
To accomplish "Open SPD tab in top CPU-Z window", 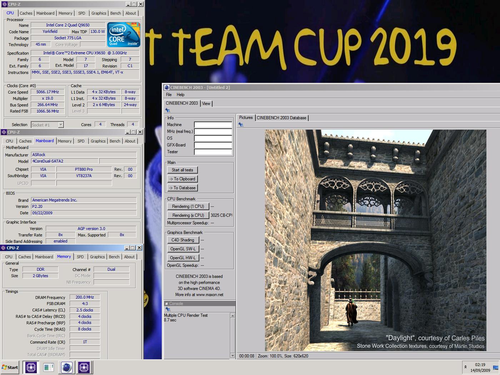I will click(82, 13).
